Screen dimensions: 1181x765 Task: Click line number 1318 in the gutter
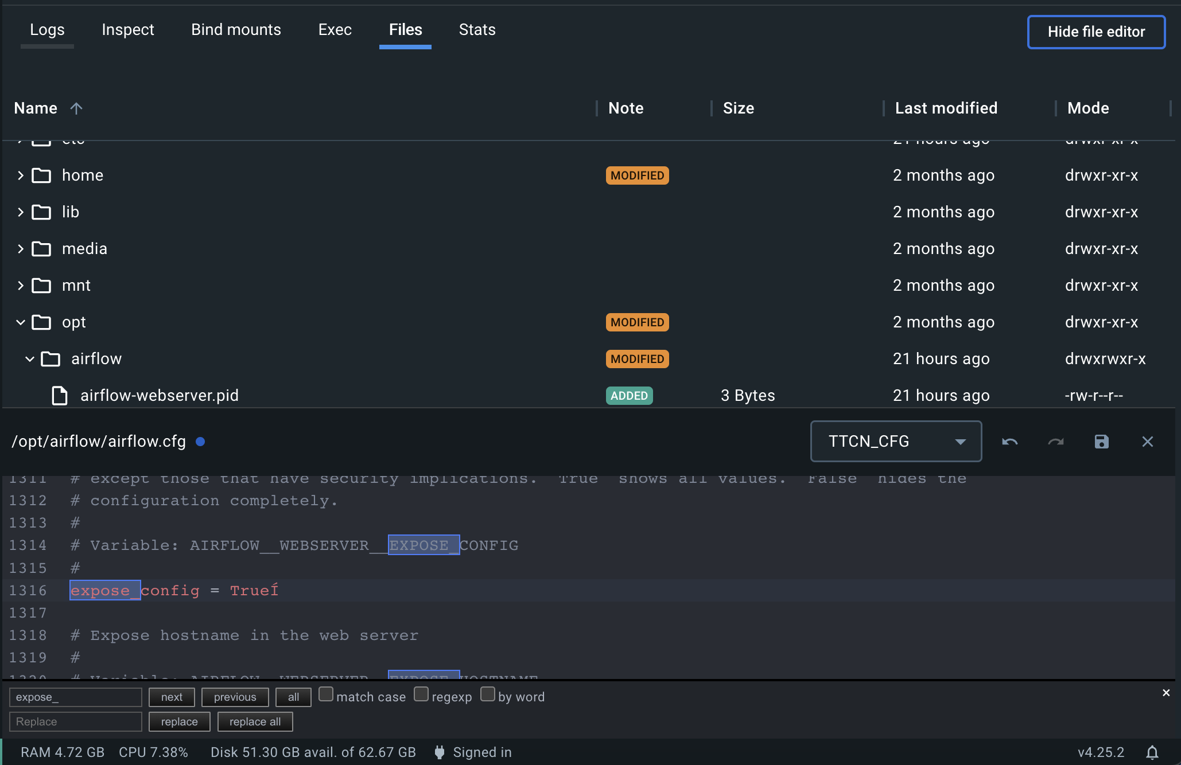[x=28, y=635]
